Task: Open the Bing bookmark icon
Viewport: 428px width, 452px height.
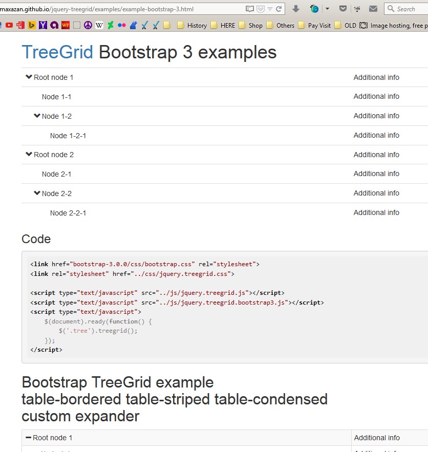Action: [x=32, y=25]
